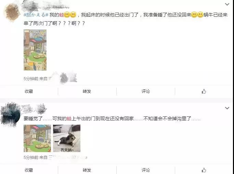Open the cat meme image 苍天呐
Image resolution: width=234 pixels, height=174 pixels.
67,138
